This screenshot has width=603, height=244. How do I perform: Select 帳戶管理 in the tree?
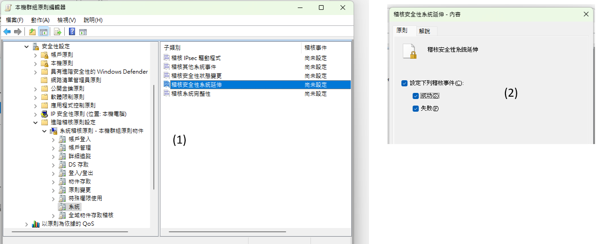pos(80,147)
